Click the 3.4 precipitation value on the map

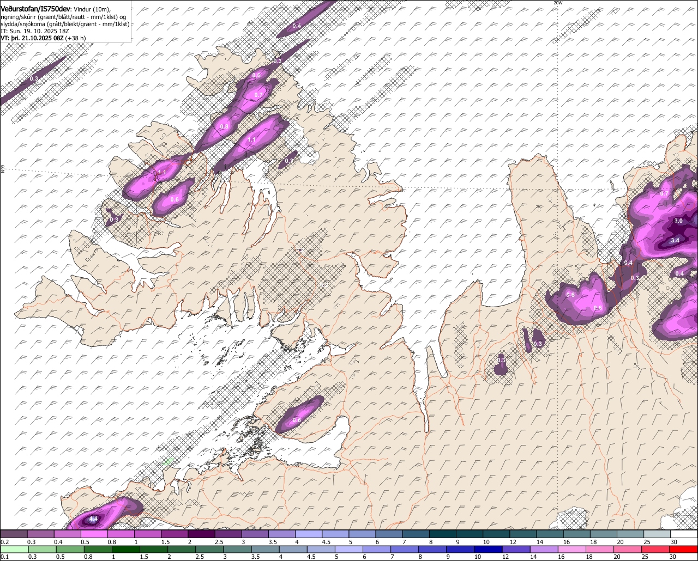[675, 240]
